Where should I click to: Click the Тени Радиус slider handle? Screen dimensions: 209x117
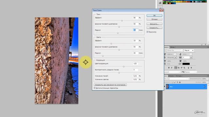pos(118,33)
